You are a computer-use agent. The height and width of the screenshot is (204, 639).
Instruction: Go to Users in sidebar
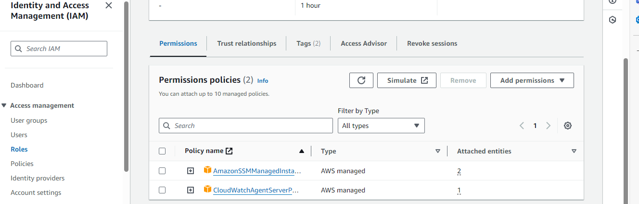[19, 135]
